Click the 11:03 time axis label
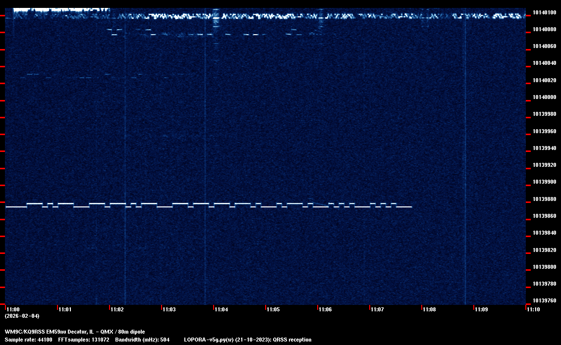This screenshot has width=561, height=345. click(x=169, y=309)
